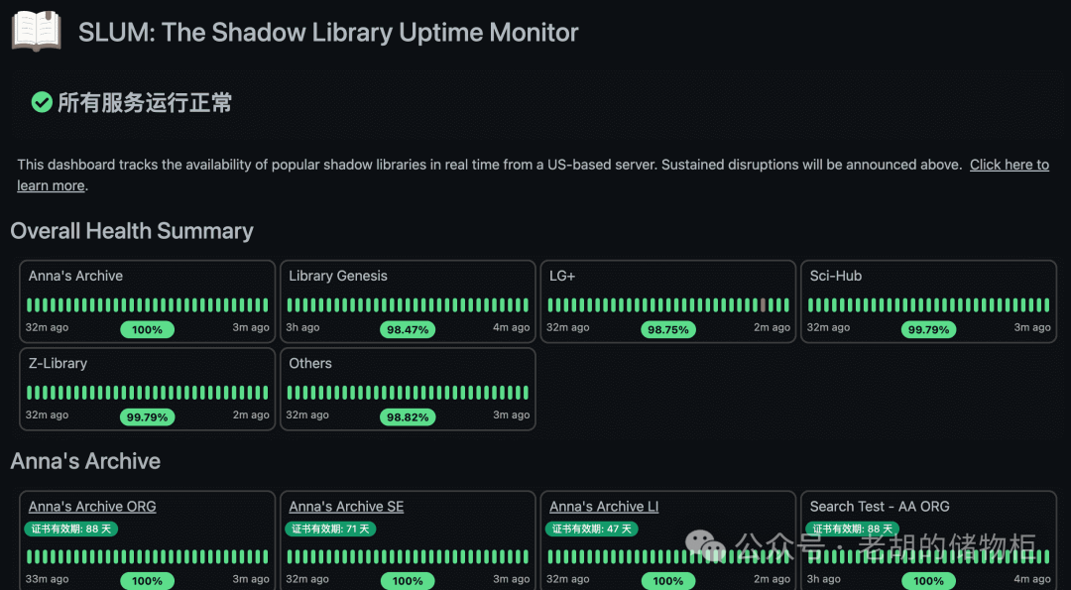Click the LG+ card's uptime bar
Viewport: 1071px width, 590px height.
pos(668,305)
